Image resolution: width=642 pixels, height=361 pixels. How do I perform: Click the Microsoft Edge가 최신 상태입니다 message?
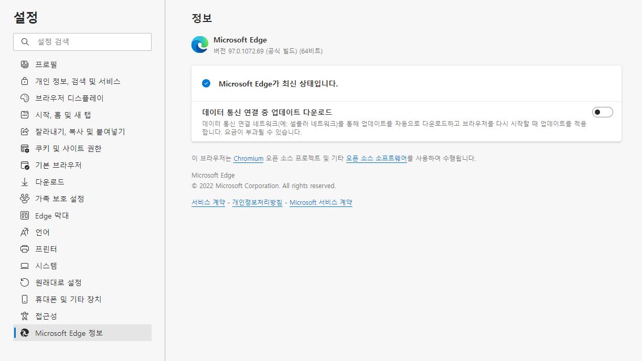click(278, 83)
